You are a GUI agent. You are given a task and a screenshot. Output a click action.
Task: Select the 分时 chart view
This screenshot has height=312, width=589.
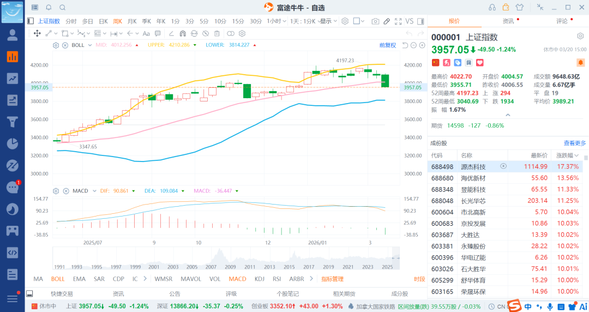(71, 21)
